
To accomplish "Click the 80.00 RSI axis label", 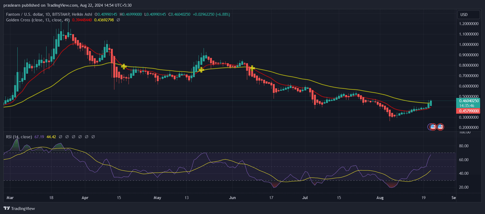I will (x=464, y=146).
